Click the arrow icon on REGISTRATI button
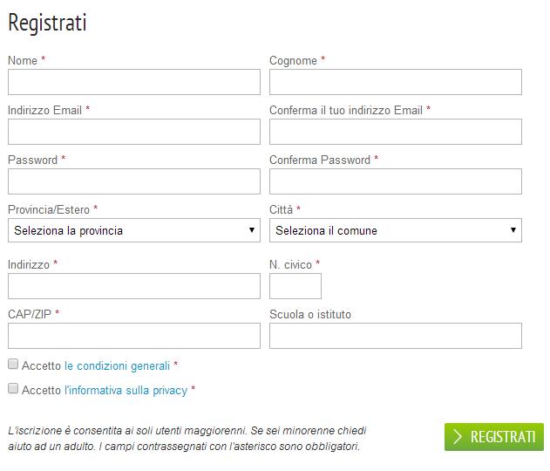Screen dimensions: 550x471 458,437
